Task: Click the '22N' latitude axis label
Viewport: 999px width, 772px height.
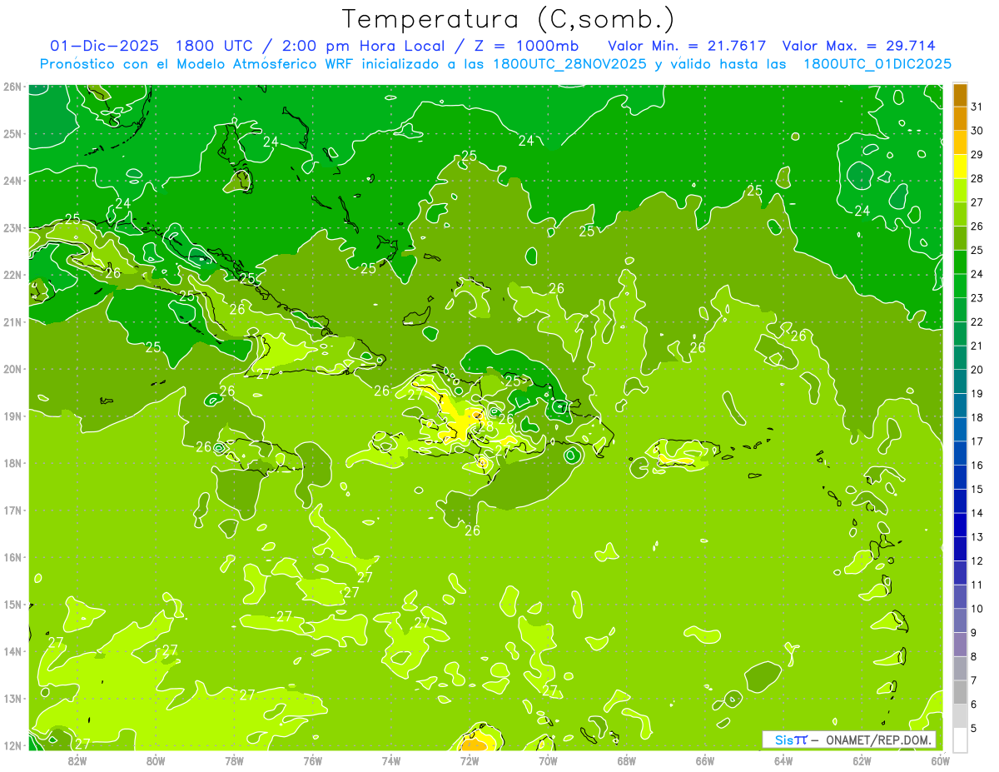Action: [x=12, y=275]
